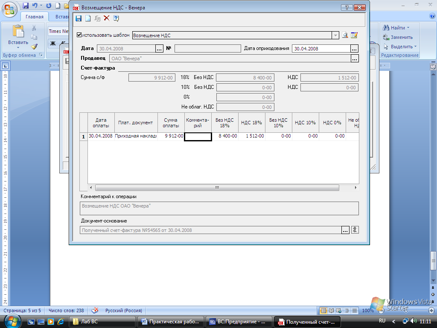Click the pin icon next to Документ-основание

(x=355, y=230)
